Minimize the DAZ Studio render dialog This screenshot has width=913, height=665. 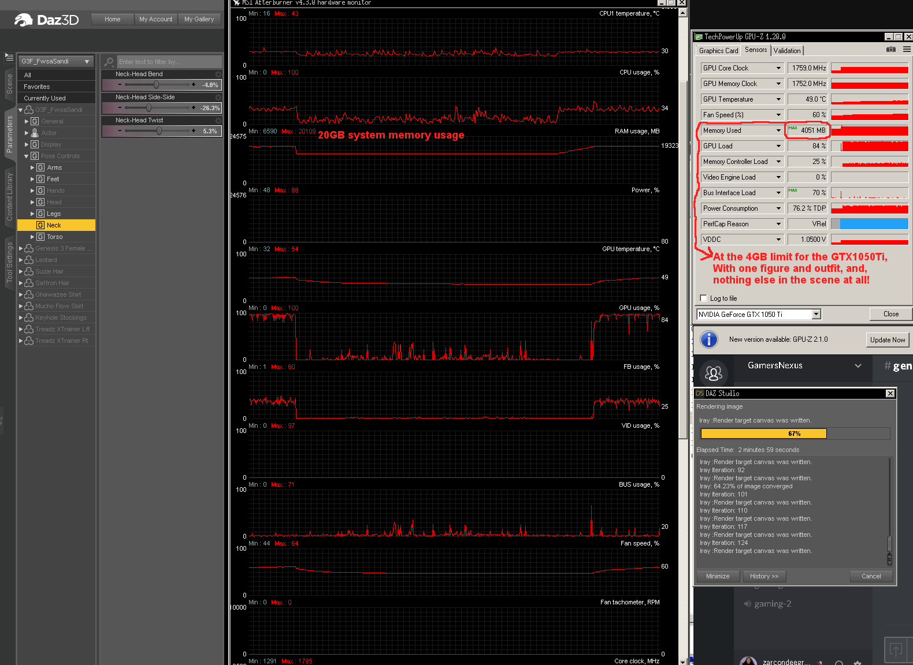pyautogui.click(x=718, y=576)
